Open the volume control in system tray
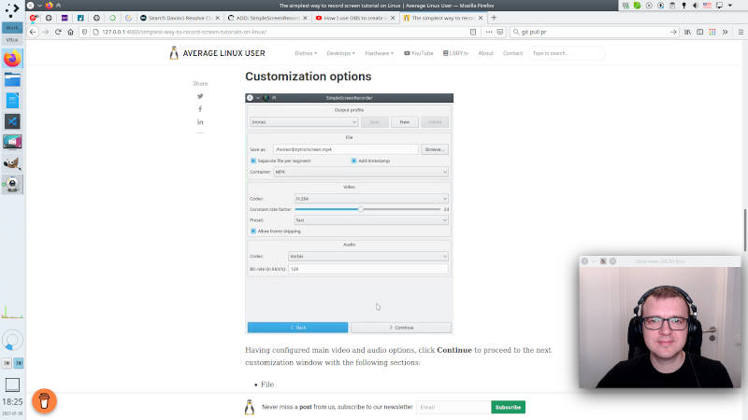 point(696,6)
